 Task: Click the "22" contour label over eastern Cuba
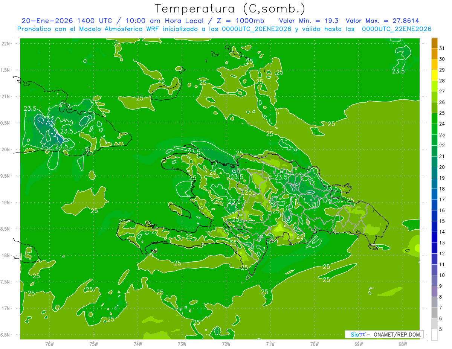coord(50,120)
